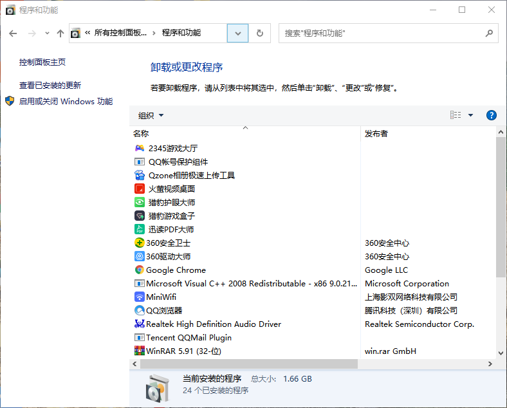Open help with the question mark icon
Viewport: 507px width, 408px height.
(492, 115)
